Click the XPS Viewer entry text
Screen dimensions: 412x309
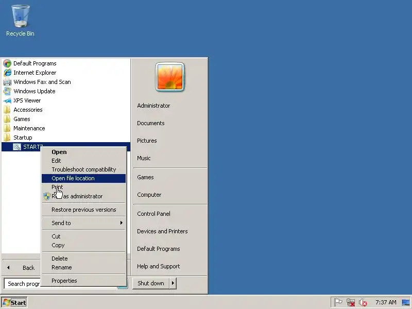click(27, 100)
